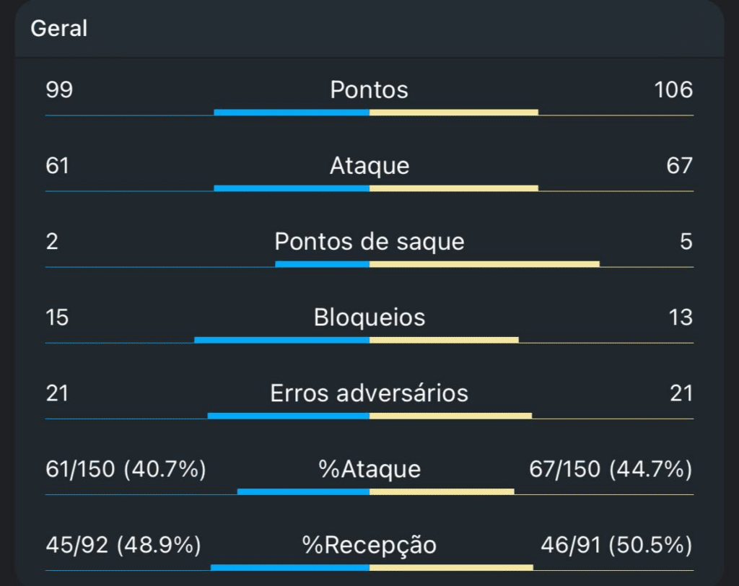The width and height of the screenshot is (739, 586).
Task: Select the Bloqueios stat label
Action: [x=369, y=318]
